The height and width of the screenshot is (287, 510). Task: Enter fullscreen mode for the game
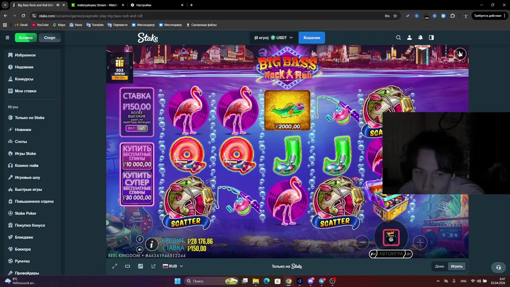pyautogui.click(x=115, y=266)
